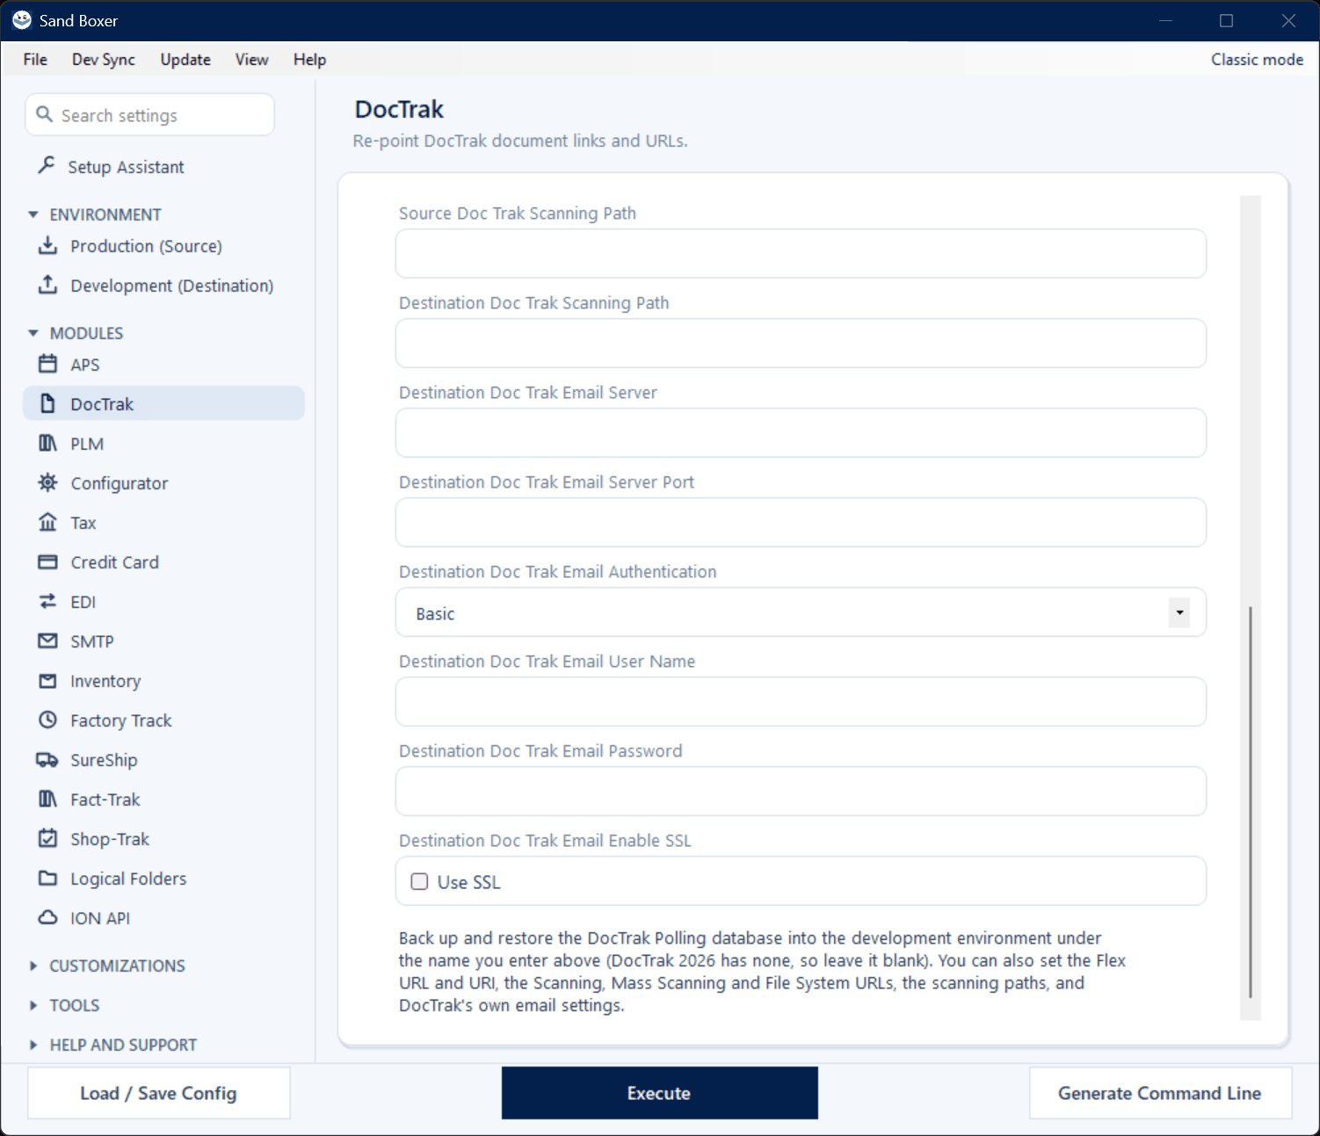Click the Destination Doc Trak Email Password field
1320x1136 pixels.
(800, 792)
